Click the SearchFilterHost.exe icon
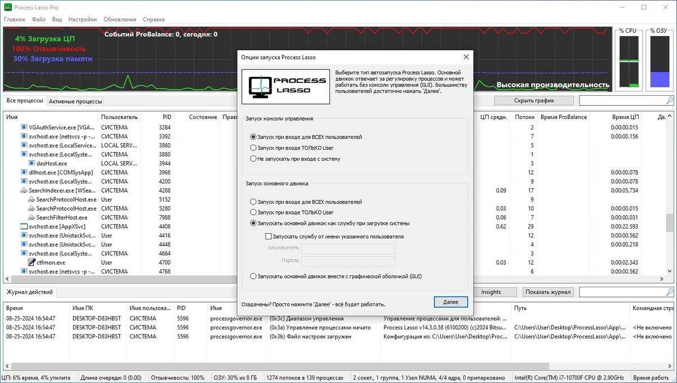677x383 pixels. (32, 217)
